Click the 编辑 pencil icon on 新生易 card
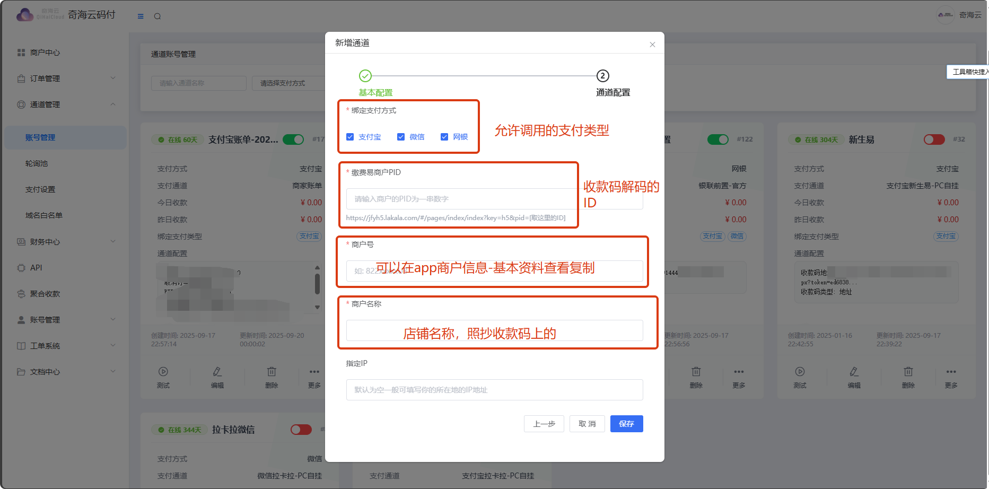The width and height of the screenshot is (989, 489). click(854, 371)
